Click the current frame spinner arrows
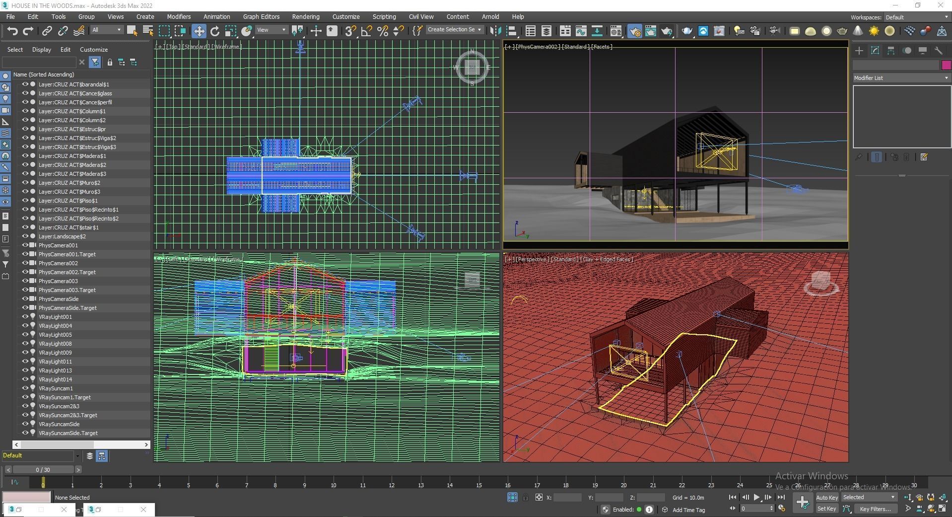This screenshot has height=517, width=952. point(771,509)
